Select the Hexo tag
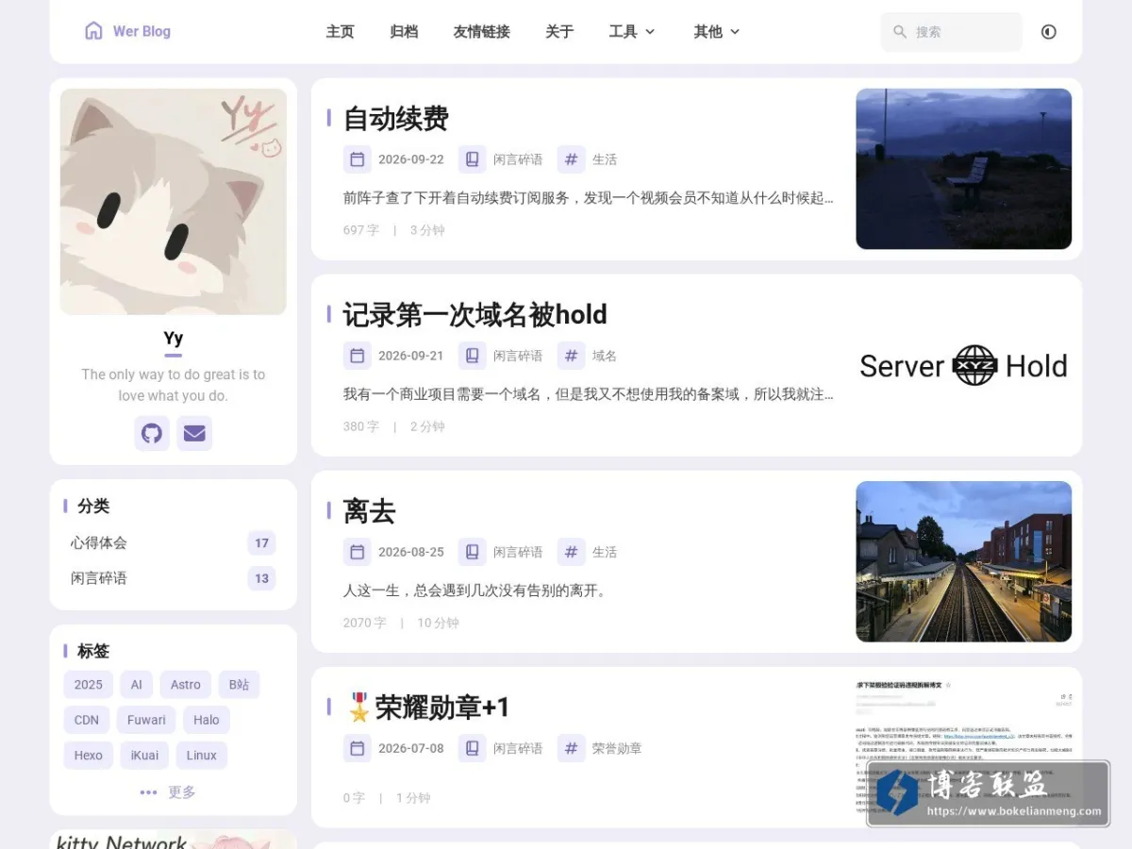1132x849 pixels. [89, 756]
